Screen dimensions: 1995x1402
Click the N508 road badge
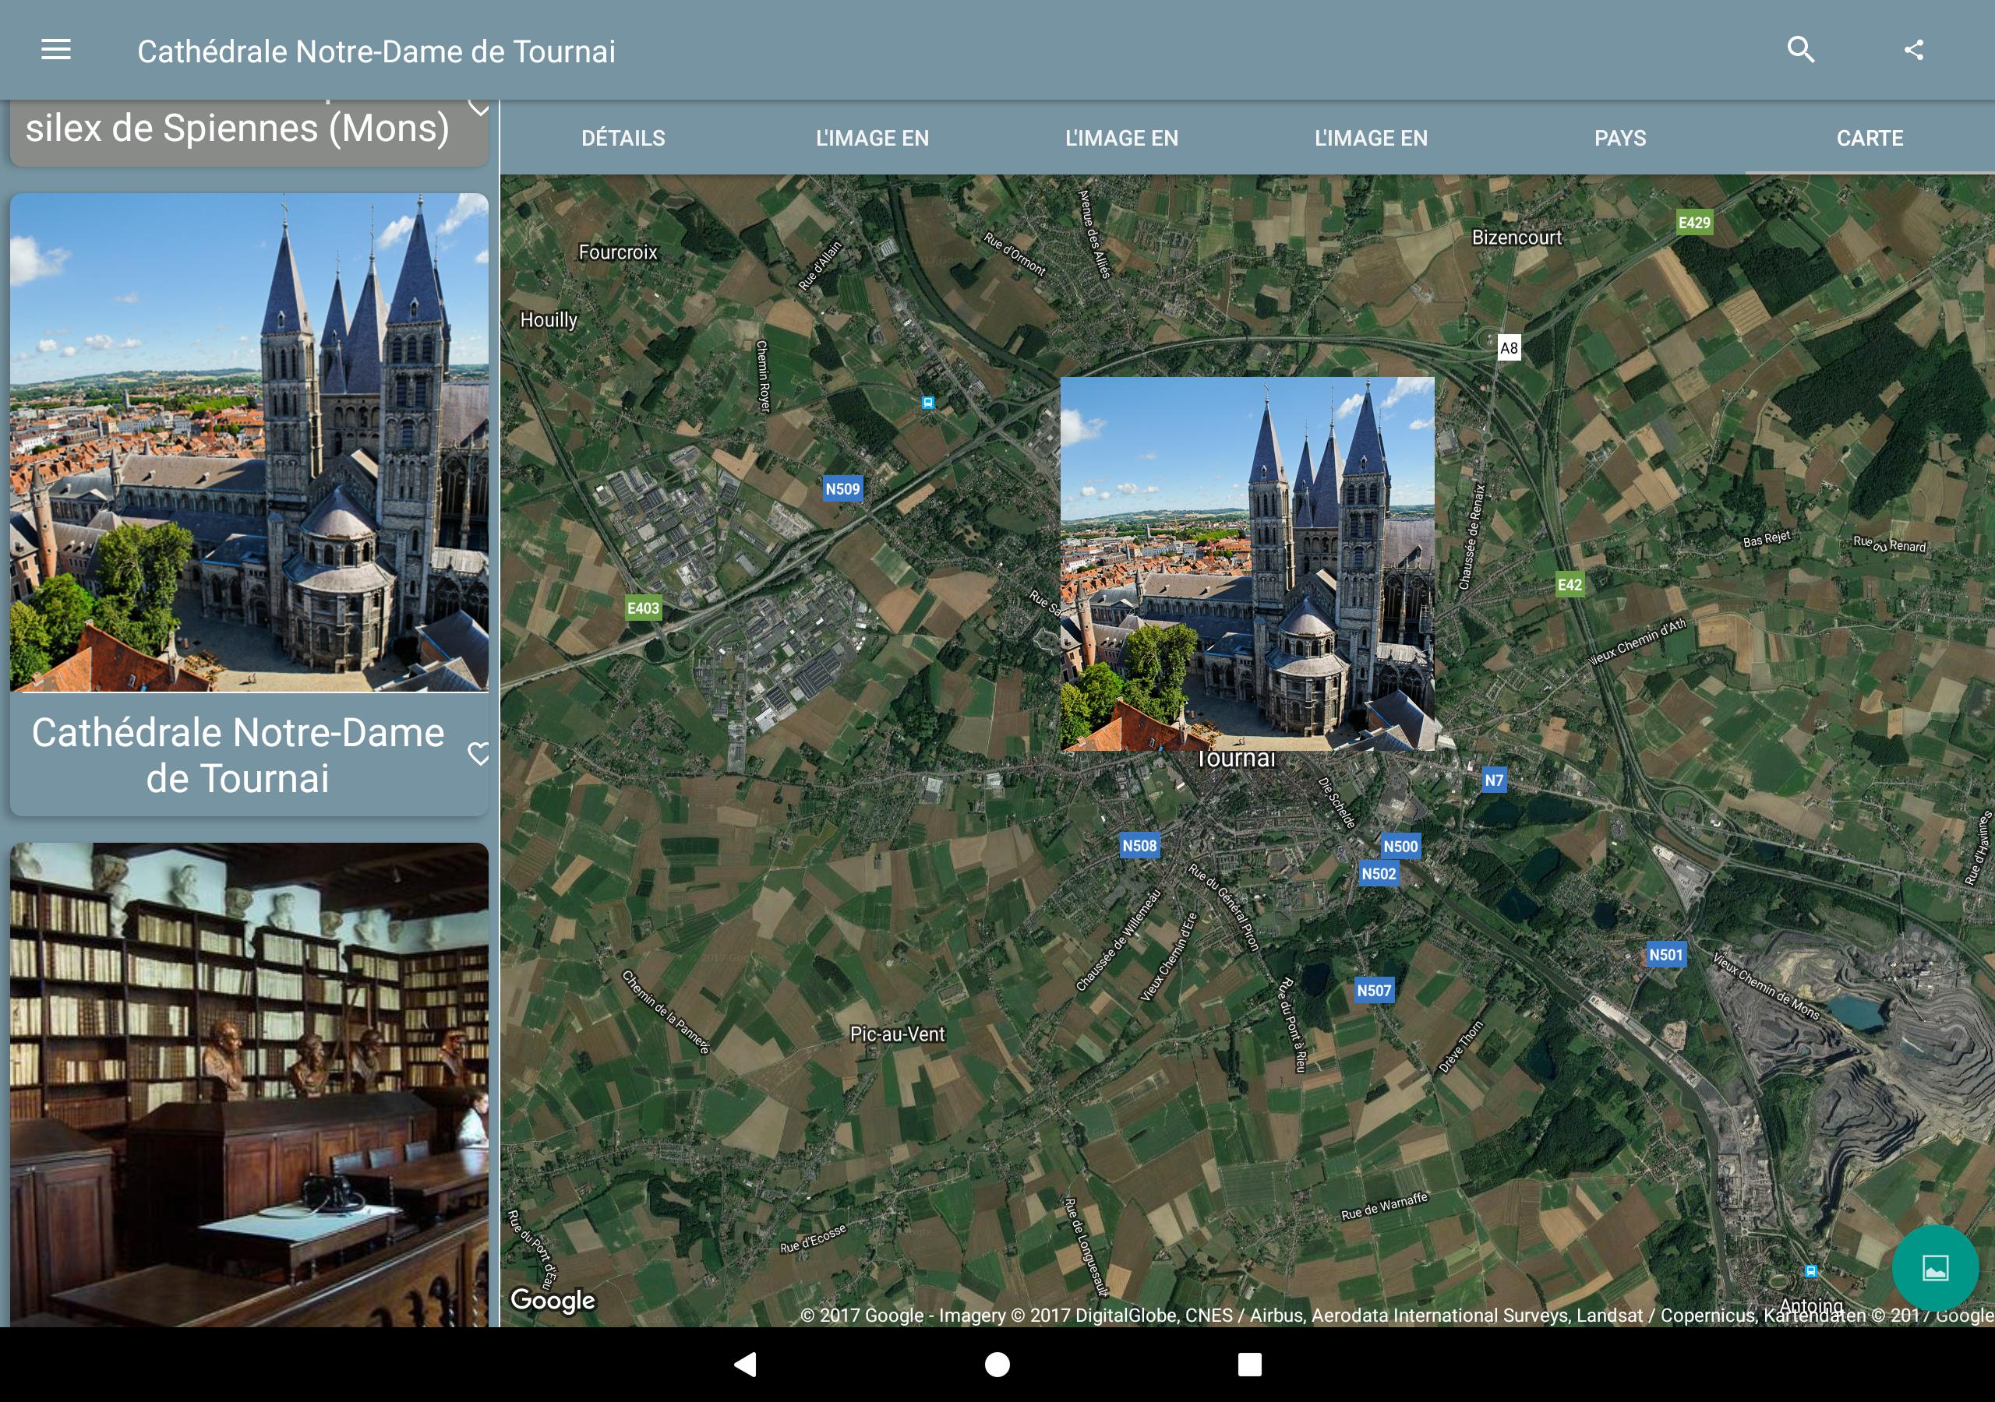(x=1139, y=845)
